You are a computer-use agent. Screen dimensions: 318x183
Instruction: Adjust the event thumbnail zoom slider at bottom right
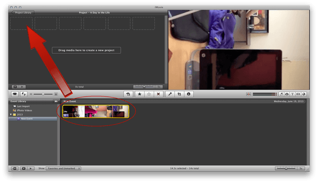point(286,168)
